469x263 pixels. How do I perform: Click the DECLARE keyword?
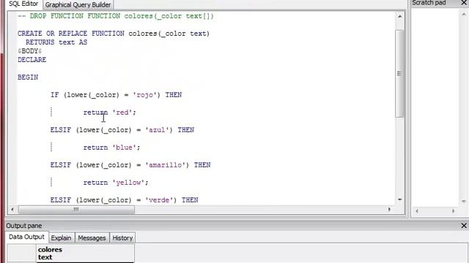[x=32, y=60]
